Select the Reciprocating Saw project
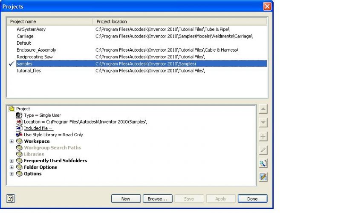The height and width of the screenshot is (213, 341). tap(35, 57)
